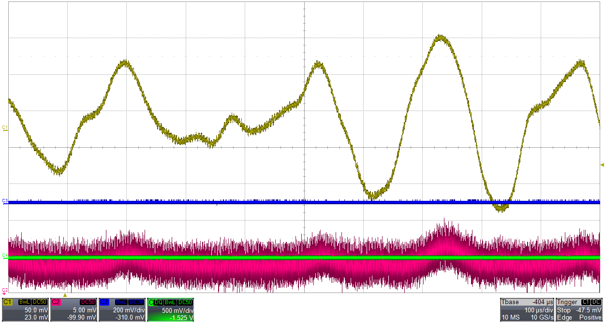Screen dimensions: 605x322
Task: Click the 100 µs/div timebase value
Action: 539,310
